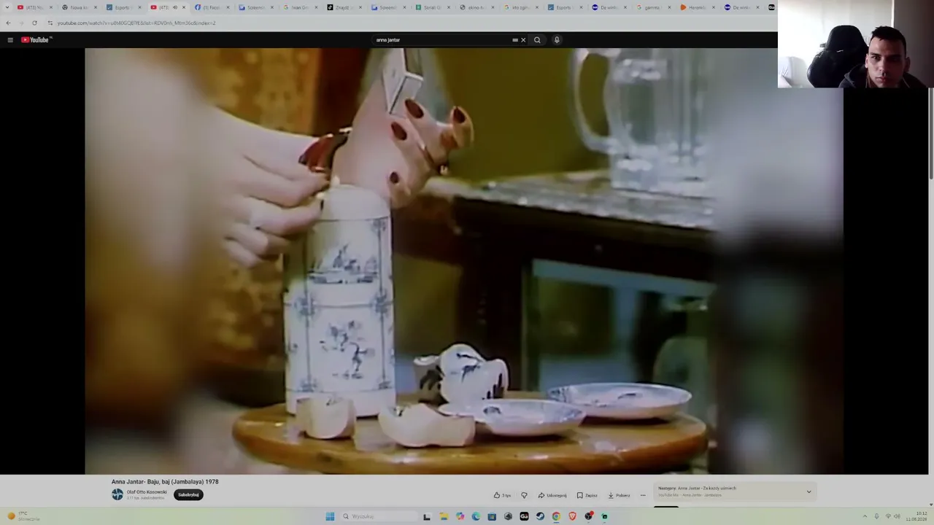
Task: Start voice search with the microphone
Action: pyautogui.click(x=557, y=40)
